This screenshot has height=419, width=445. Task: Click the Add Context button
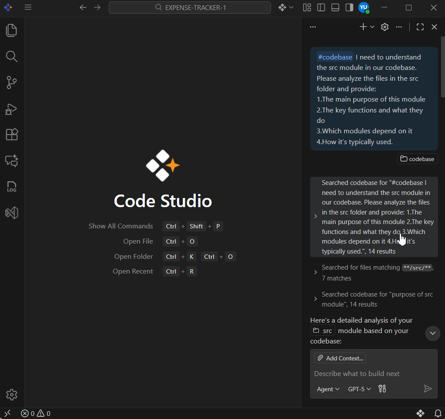click(x=340, y=358)
